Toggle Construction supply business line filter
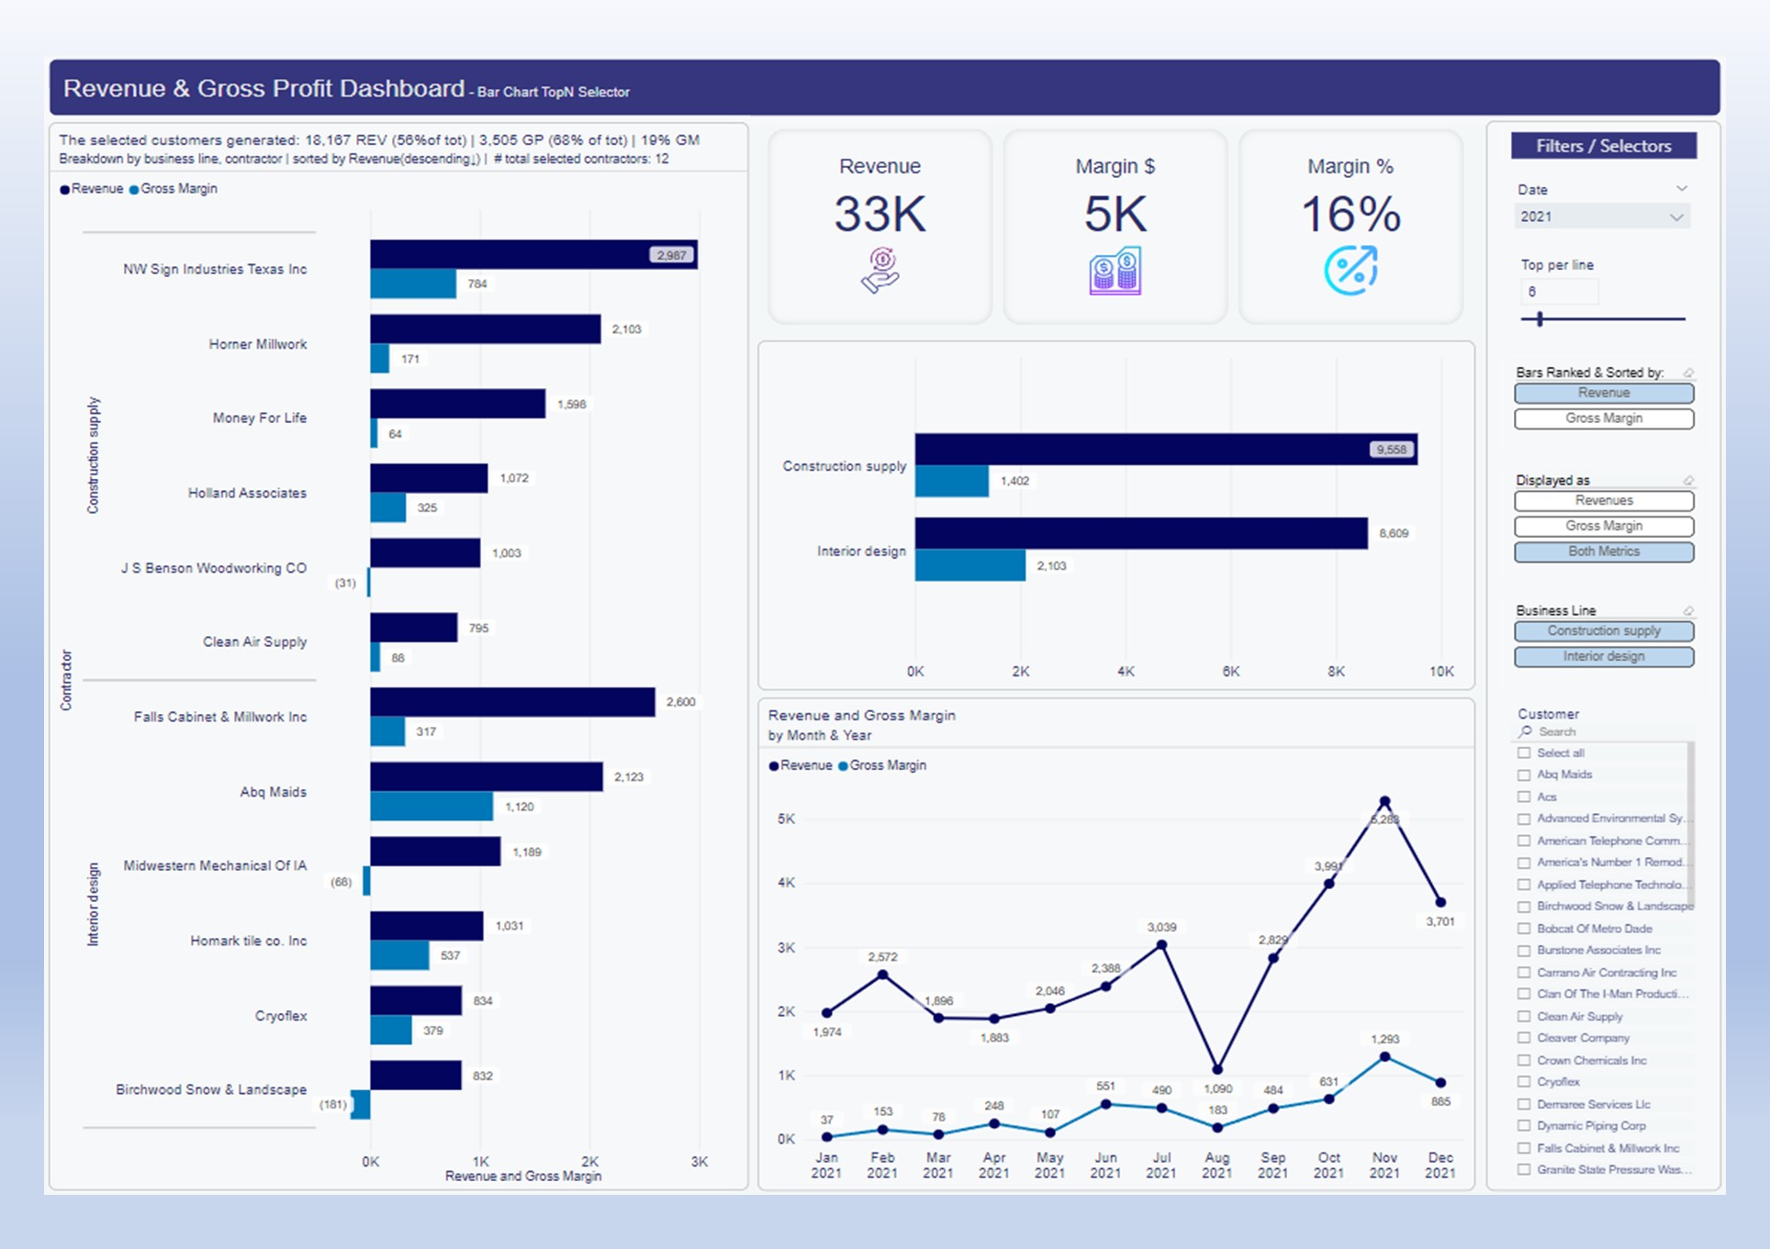The height and width of the screenshot is (1249, 1770). click(x=1603, y=631)
